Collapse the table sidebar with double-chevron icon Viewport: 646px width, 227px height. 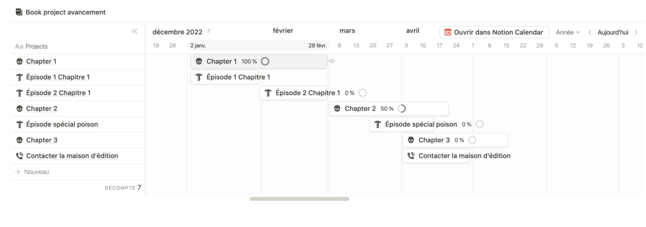134,31
